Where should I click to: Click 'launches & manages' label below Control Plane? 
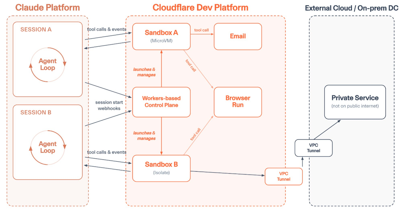pos(145,136)
